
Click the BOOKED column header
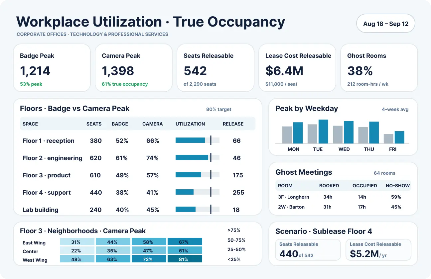pos(329,186)
